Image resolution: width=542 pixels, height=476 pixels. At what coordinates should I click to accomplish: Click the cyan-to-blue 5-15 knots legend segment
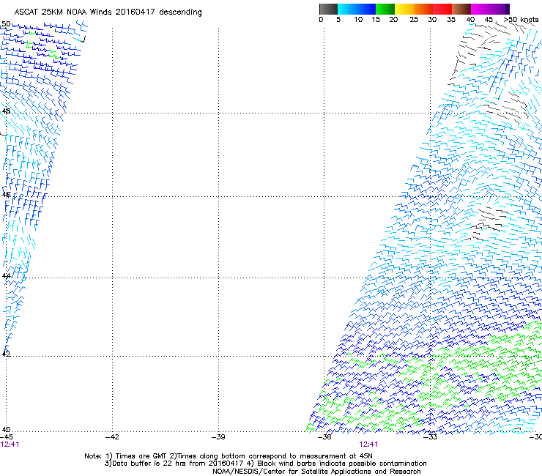pos(357,9)
